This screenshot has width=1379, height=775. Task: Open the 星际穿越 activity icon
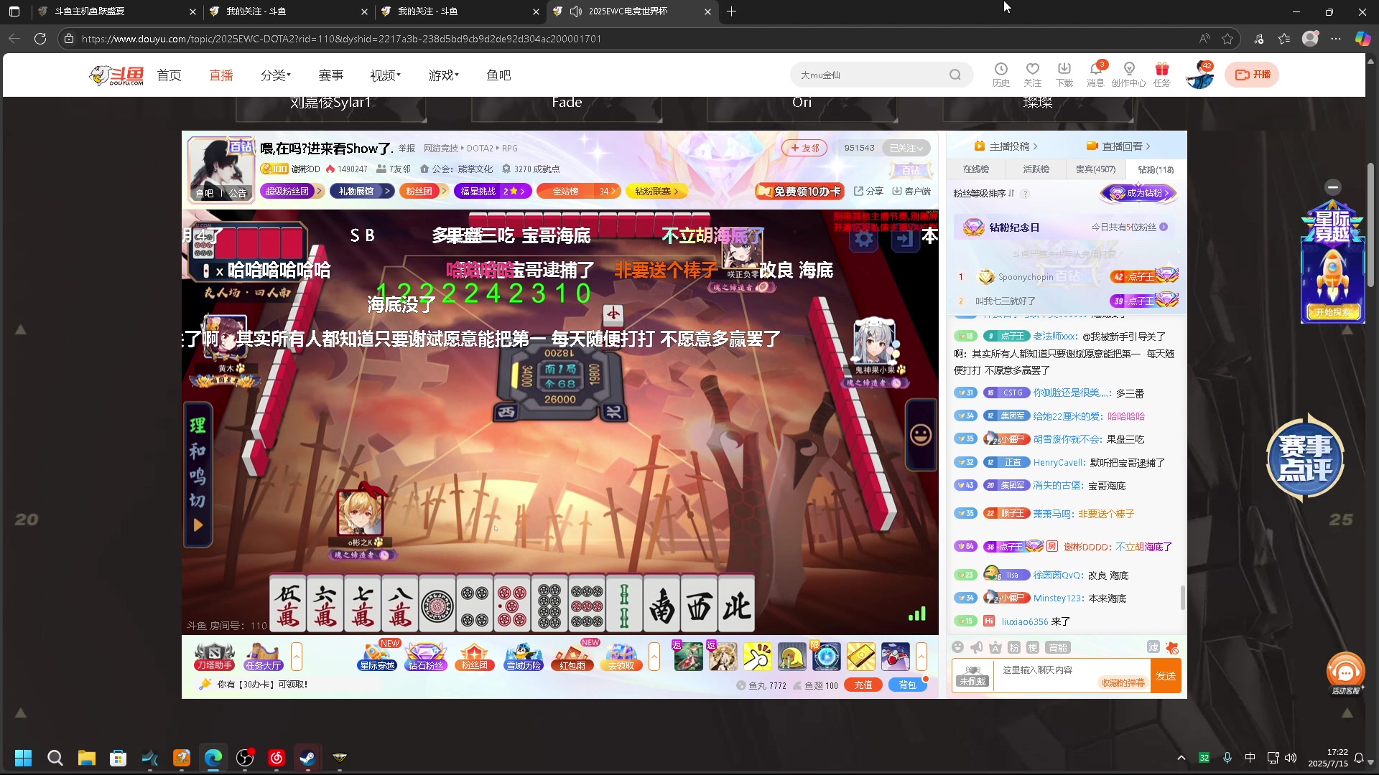(377, 656)
